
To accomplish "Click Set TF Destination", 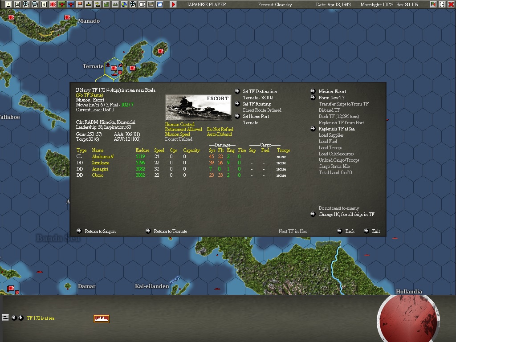I will (260, 91).
